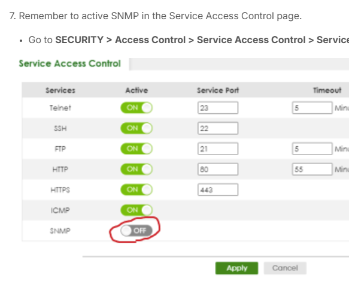Click the HTTP port 80 field

click(218, 170)
